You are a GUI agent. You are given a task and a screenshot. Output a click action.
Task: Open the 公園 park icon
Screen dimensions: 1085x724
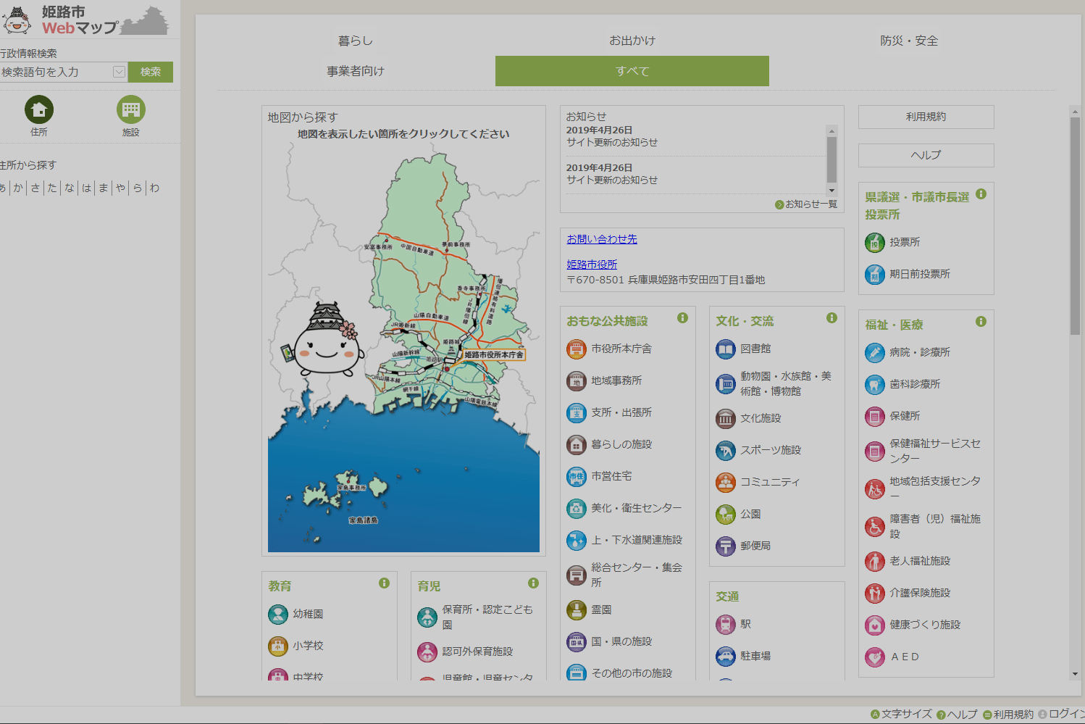point(726,515)
